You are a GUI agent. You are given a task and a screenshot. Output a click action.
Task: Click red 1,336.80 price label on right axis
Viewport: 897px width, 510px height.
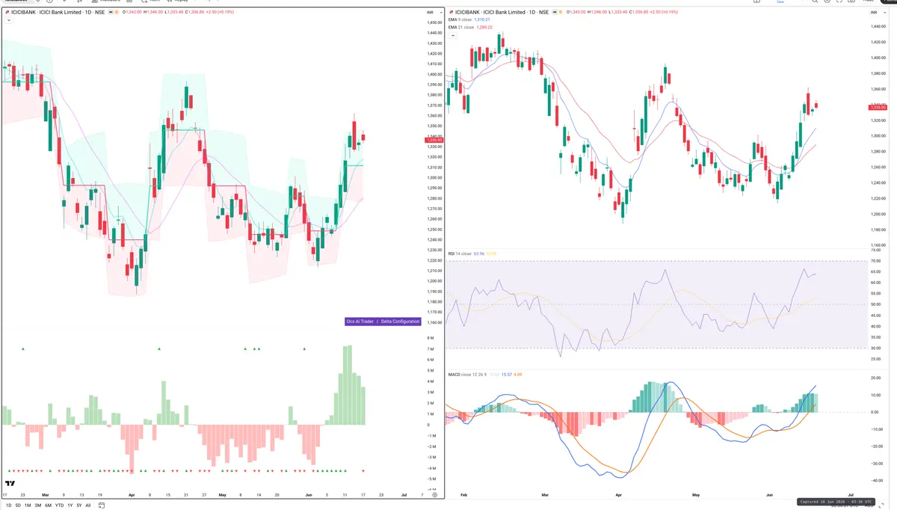click(878, 108)
